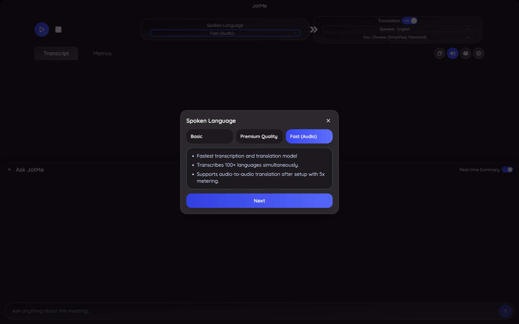Open the You: Chinese (Simplified, Mainland) dropdown
Viewport: 519px width, 324px height.
point(397,37)
